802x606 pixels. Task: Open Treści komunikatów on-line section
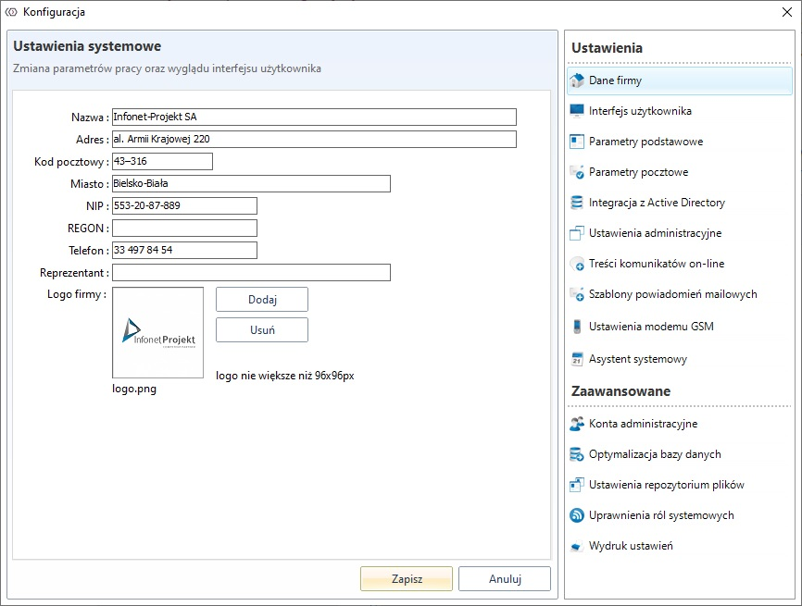pyautogui.click(x=656, y=264)
